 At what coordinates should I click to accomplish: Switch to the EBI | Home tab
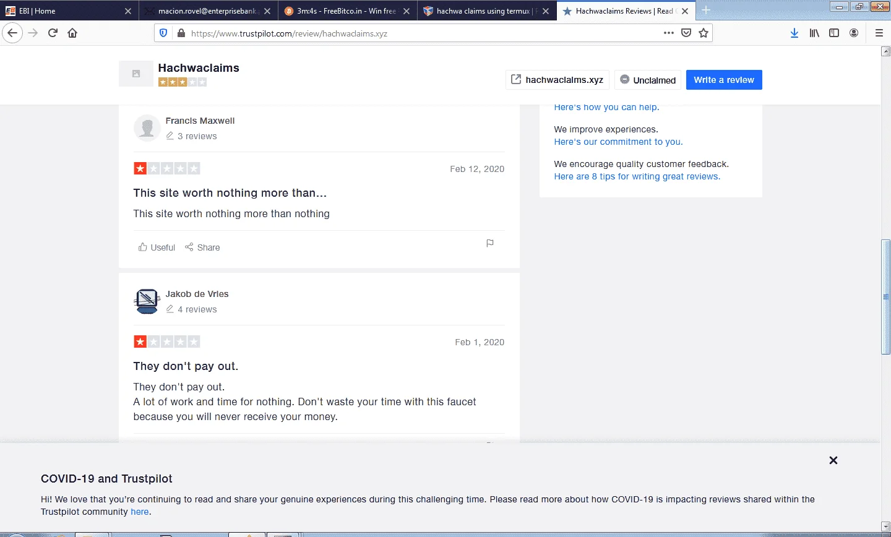click(69, 11)
